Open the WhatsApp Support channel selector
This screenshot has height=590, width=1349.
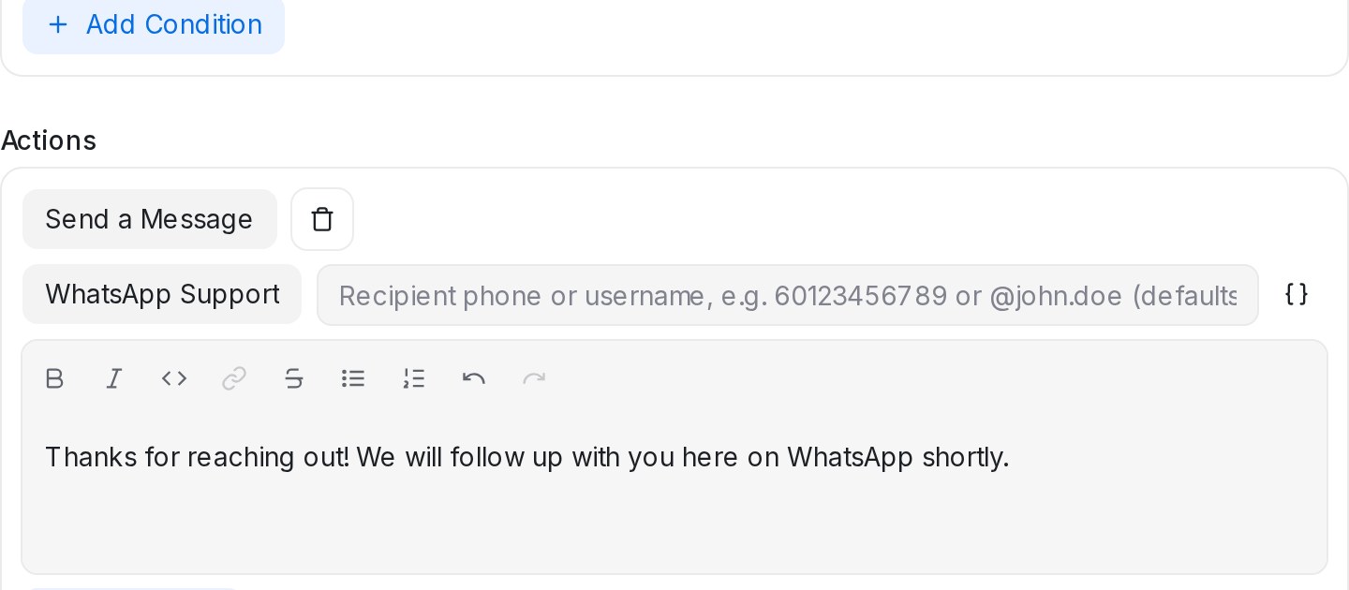162,294
